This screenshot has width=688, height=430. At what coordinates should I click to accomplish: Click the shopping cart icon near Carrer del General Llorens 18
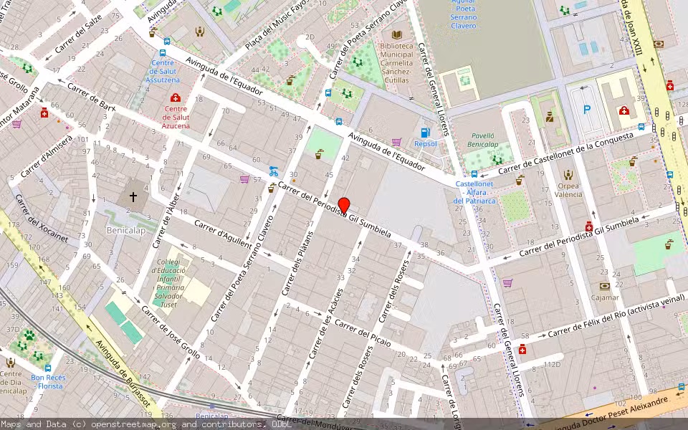tap(507, 282)
